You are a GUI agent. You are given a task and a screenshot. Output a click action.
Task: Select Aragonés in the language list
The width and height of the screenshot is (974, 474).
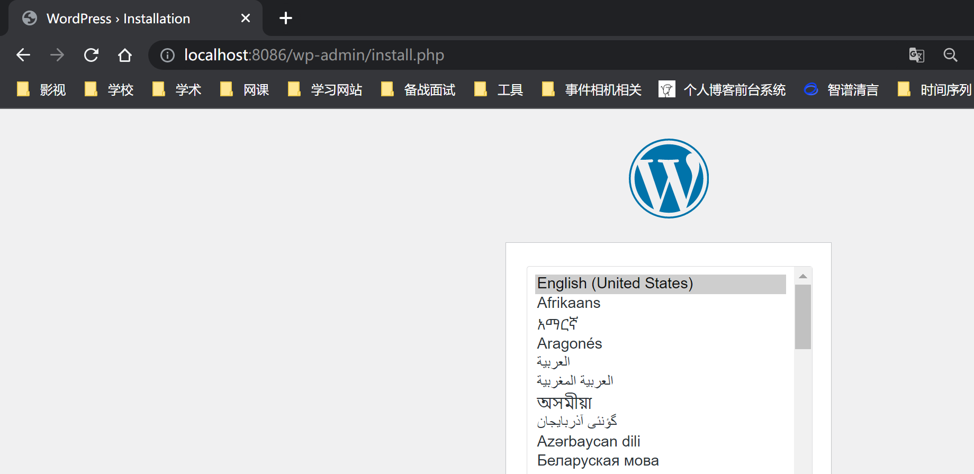pyautogui.click(x=569, y=344)
